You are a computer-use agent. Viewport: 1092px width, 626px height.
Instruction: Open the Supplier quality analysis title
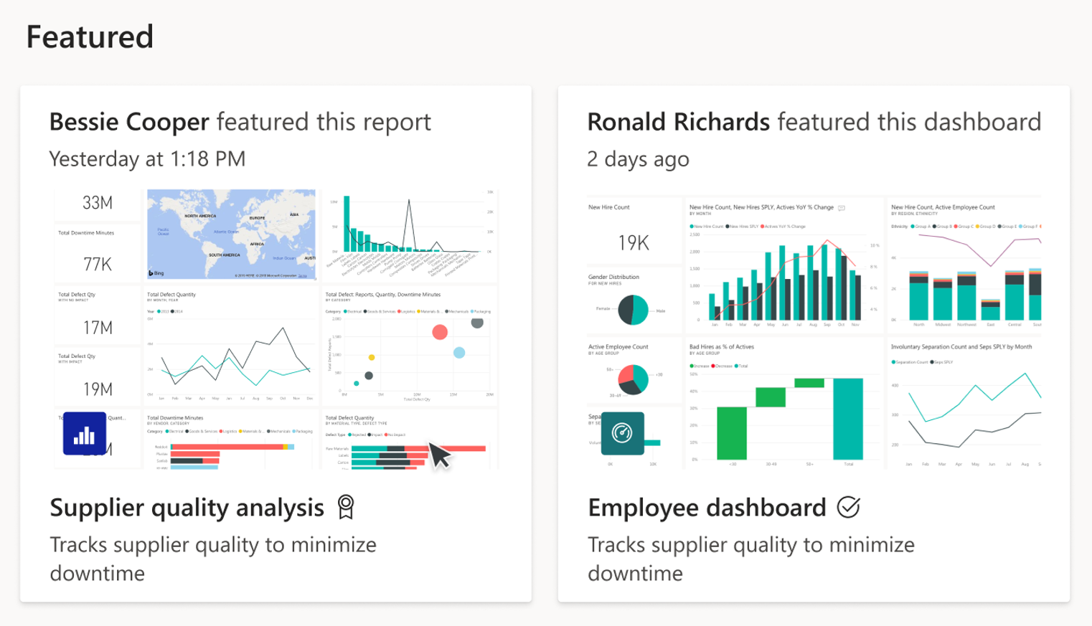pyautogui.click(x=187, y=508)
